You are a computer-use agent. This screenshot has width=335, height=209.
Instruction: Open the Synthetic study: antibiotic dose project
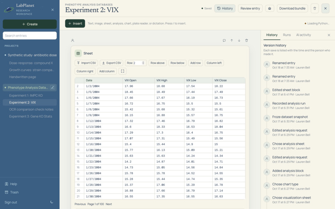coord(32,55)
